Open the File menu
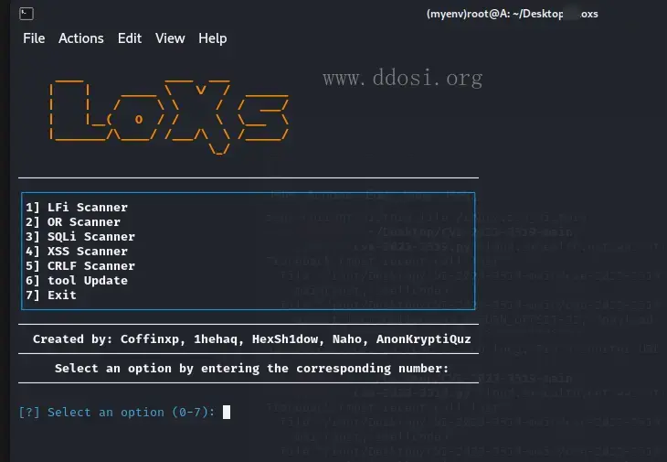 pos(34,38)
